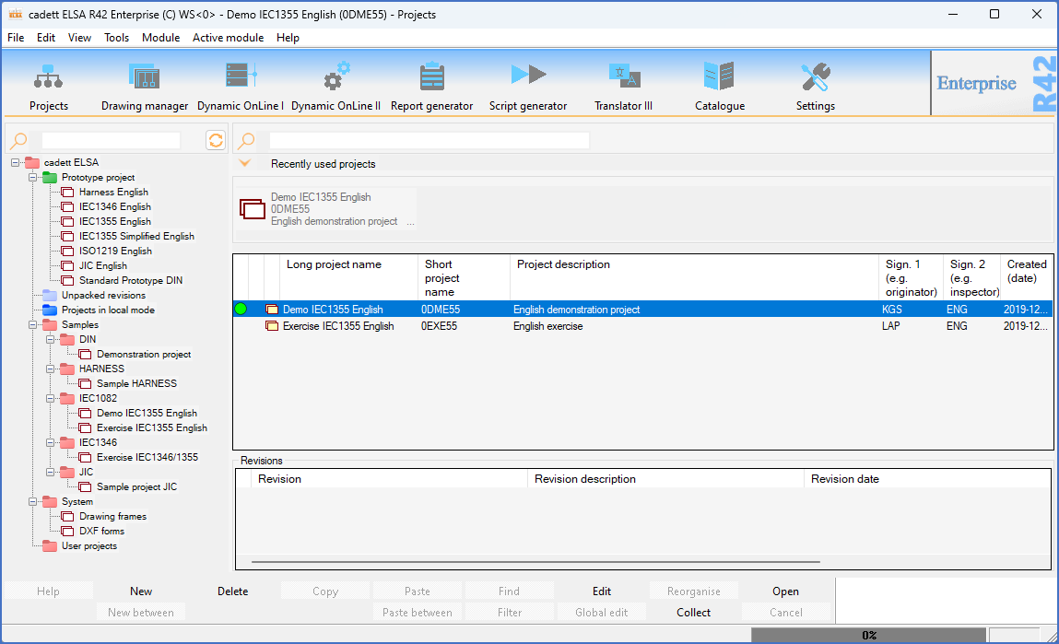Click the Collect button
This screenshot has height=644, width=1059.
pyautogui.click(x=694, y=613)
